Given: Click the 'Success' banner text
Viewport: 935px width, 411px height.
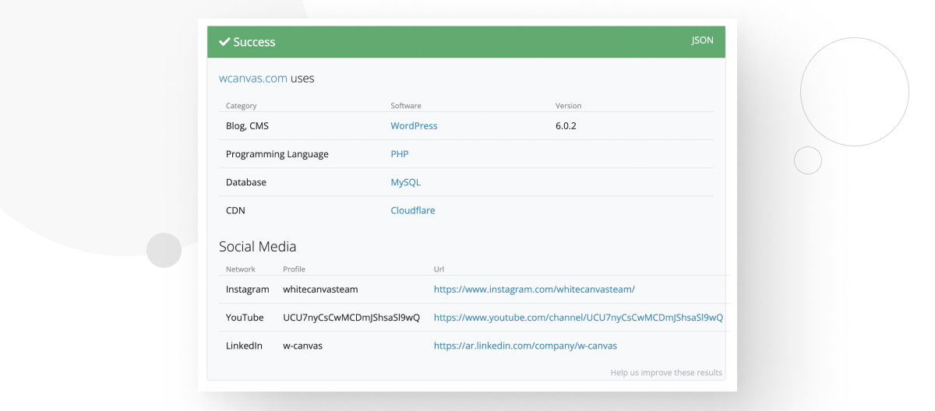Looking at the screenshot, I should pyautogui.click(x=254, y=42).
